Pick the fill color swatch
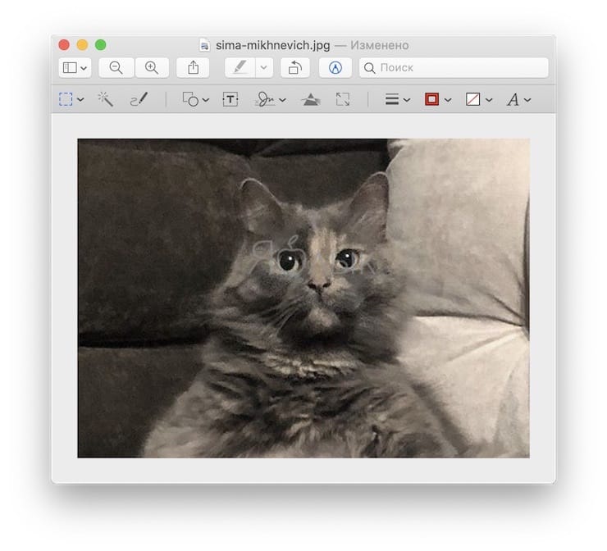The height and width of the screenshot is (551, 607). pos(472,99)
